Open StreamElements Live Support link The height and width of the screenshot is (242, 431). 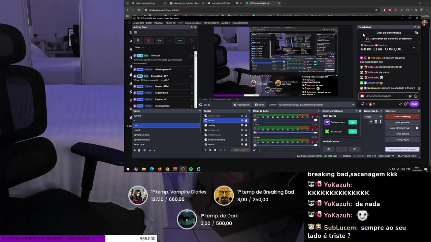point(402,149)
